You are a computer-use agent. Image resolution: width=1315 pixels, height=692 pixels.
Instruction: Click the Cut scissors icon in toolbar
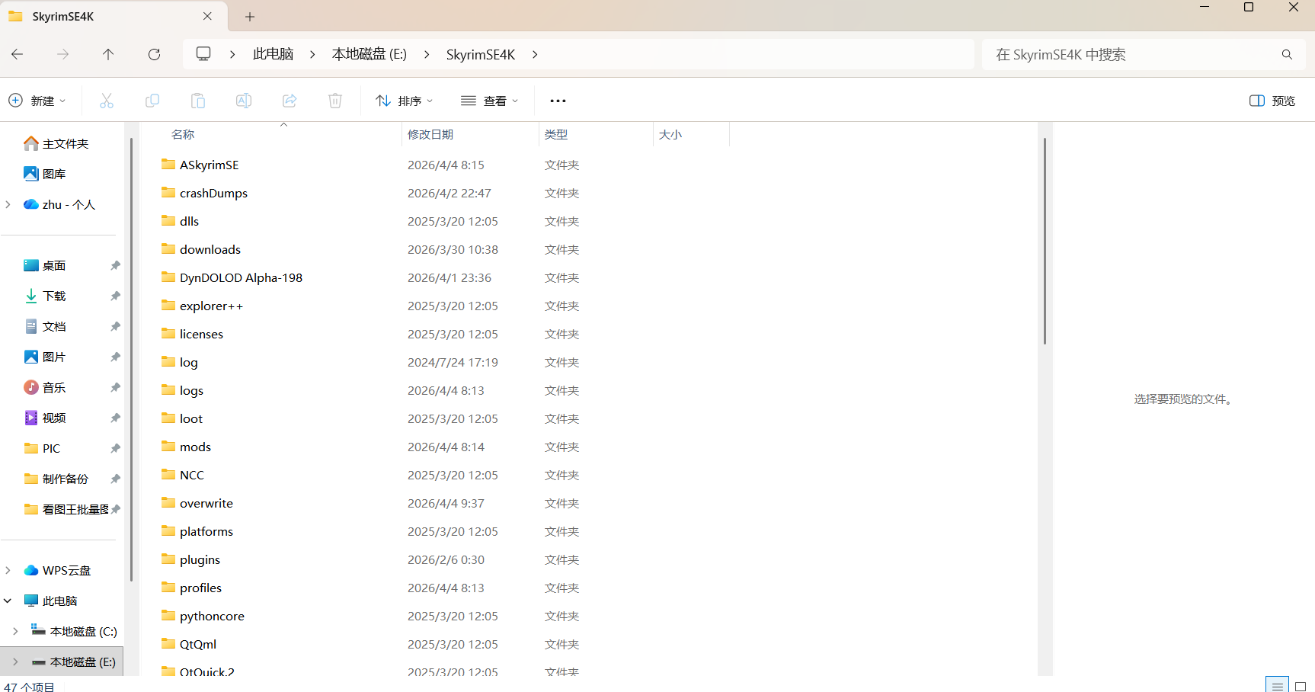point(107,101)
